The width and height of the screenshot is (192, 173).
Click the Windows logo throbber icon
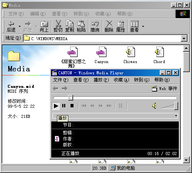click(183, 14)
